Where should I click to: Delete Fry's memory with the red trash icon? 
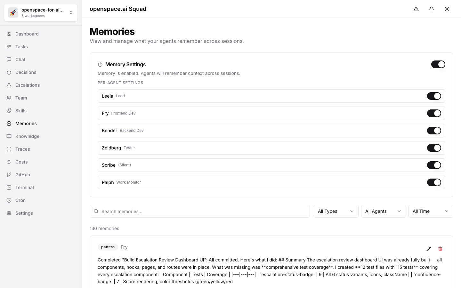(x=440, y=249)
